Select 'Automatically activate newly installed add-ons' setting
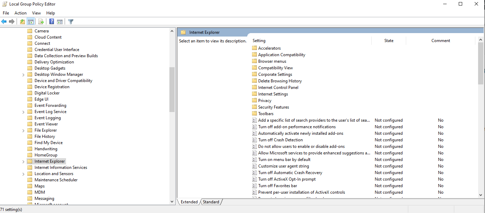 (301, 133)
